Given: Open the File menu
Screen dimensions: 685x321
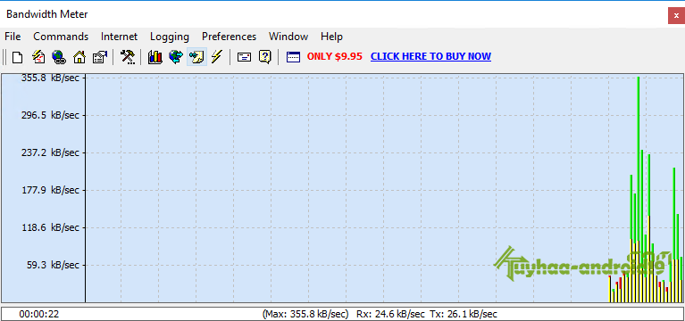Looking at the screenshot, I should (x=13, y=37).
